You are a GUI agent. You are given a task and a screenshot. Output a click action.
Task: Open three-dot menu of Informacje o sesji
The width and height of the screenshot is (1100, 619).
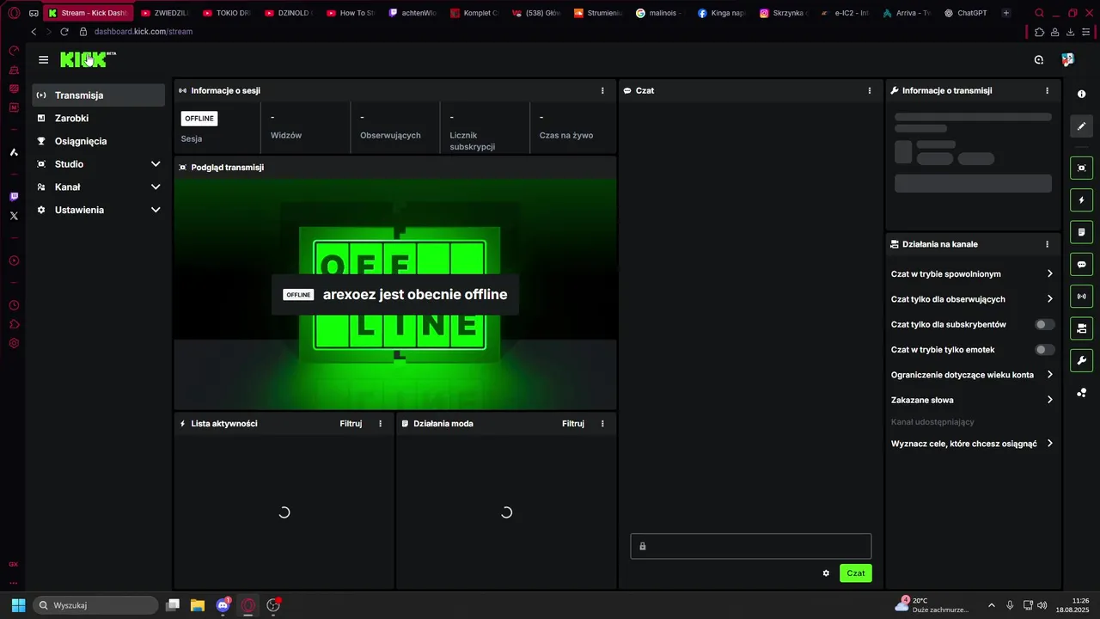602,90
